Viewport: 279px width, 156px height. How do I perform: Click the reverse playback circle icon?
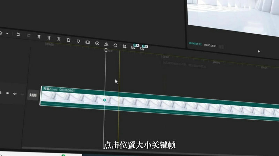pyautogui.click(x=97, y=43)
